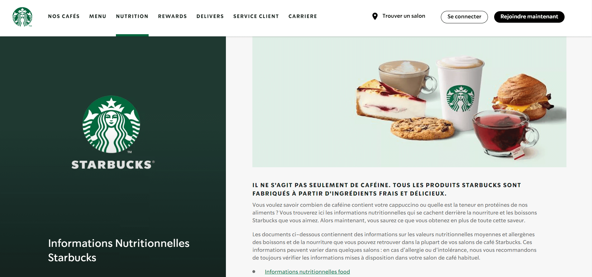Viewport: 592px width, 277px height.
Task: Click the Starbucks siren logo in header
Action: pos(22,17)
